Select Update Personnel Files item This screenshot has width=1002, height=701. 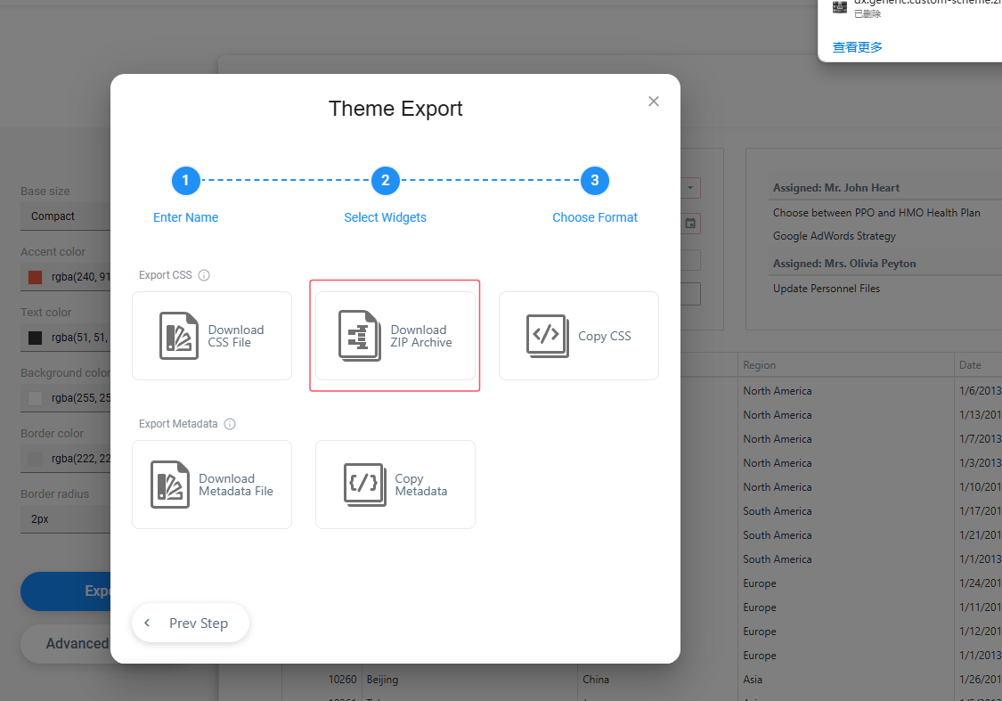point(827,289)
